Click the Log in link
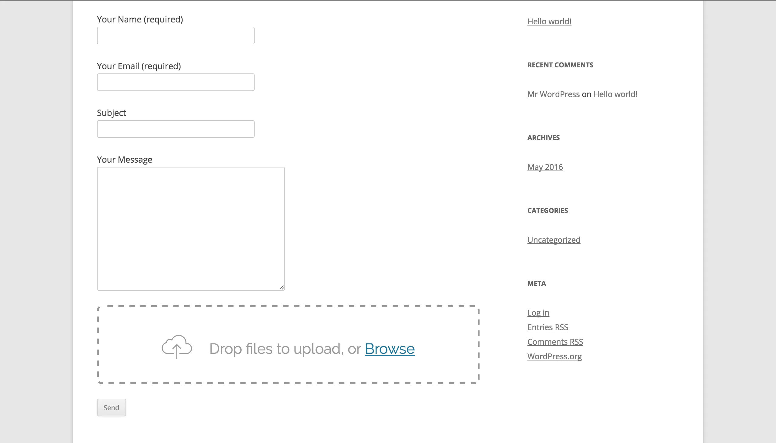Viewport: 776px width, 443px height. coord(538,312)
